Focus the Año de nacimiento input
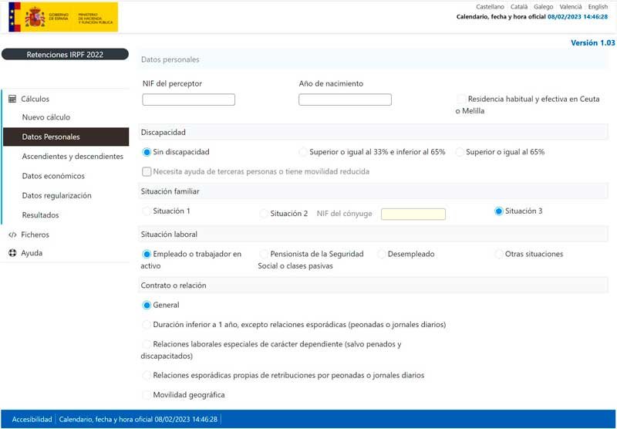The width and height of the screenshot is (617, 429). (x=345, y=100)
